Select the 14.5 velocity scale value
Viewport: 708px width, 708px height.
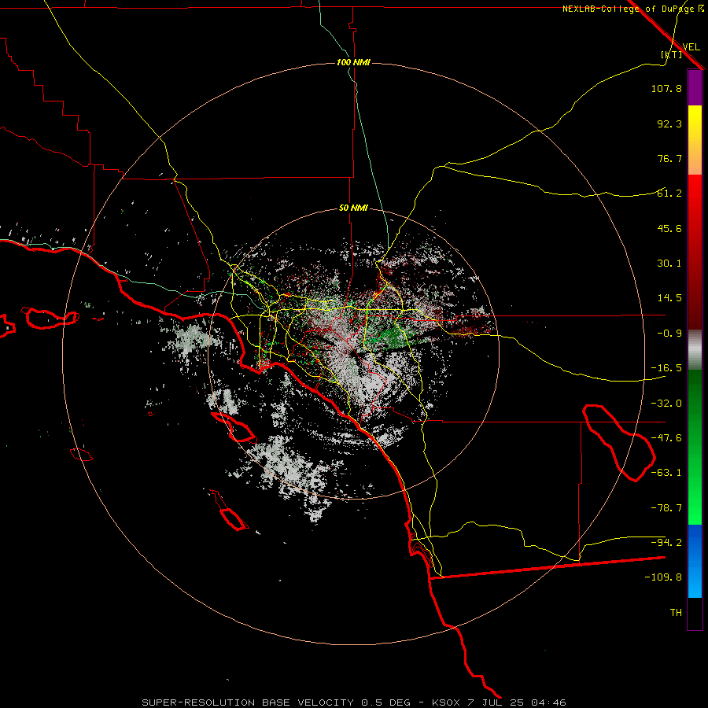coord(669,298)
